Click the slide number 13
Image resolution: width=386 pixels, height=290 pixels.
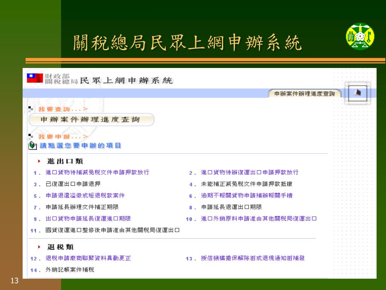[14, 281]
